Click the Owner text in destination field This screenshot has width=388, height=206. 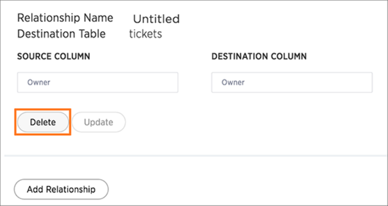coord(233,82)
